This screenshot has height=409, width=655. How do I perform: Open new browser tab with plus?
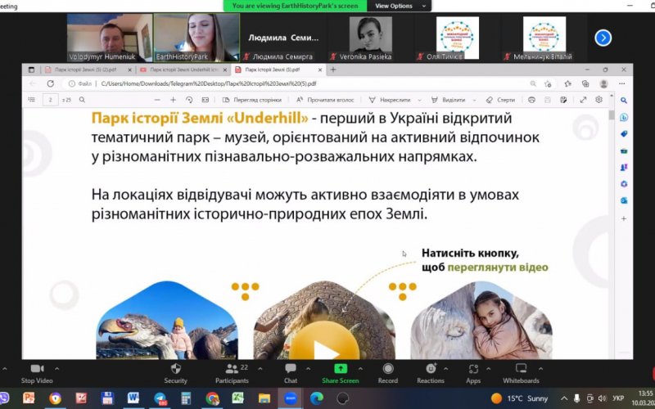[333, 70]
